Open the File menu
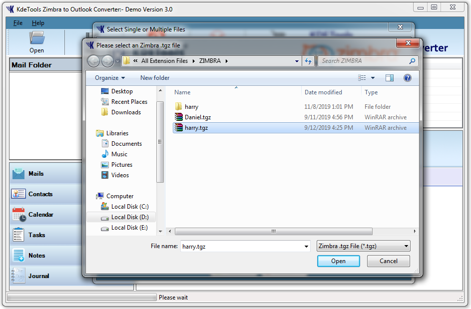This screenshot has width=471, height=309. click(x=18, y=23)
